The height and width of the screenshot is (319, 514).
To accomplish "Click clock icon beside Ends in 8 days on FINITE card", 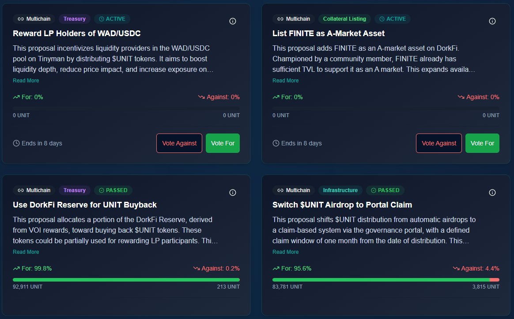I will 276,143.
